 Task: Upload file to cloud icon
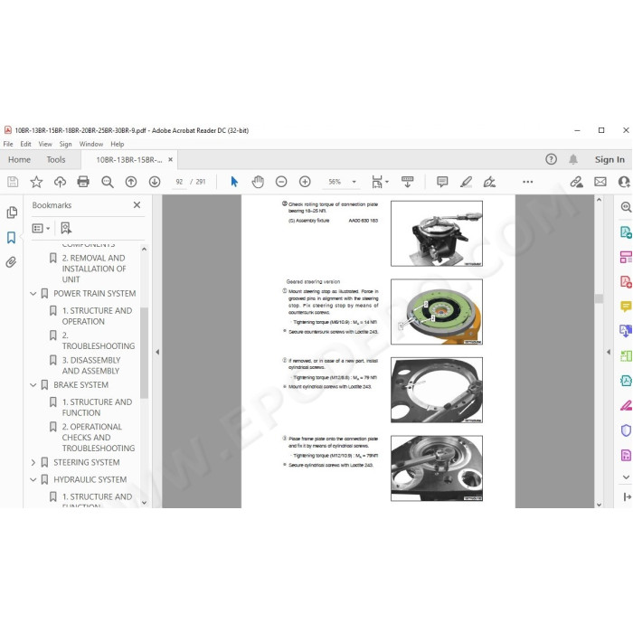[x=60, y=182]
